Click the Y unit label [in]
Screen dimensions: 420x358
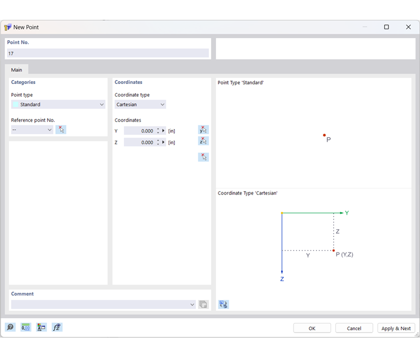(x=171, y=131)
